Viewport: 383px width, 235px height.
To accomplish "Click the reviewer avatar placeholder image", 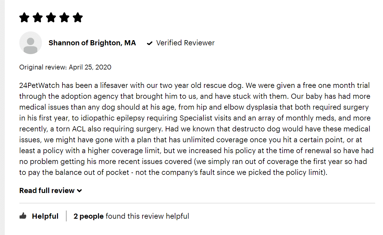I will (30, 43).
